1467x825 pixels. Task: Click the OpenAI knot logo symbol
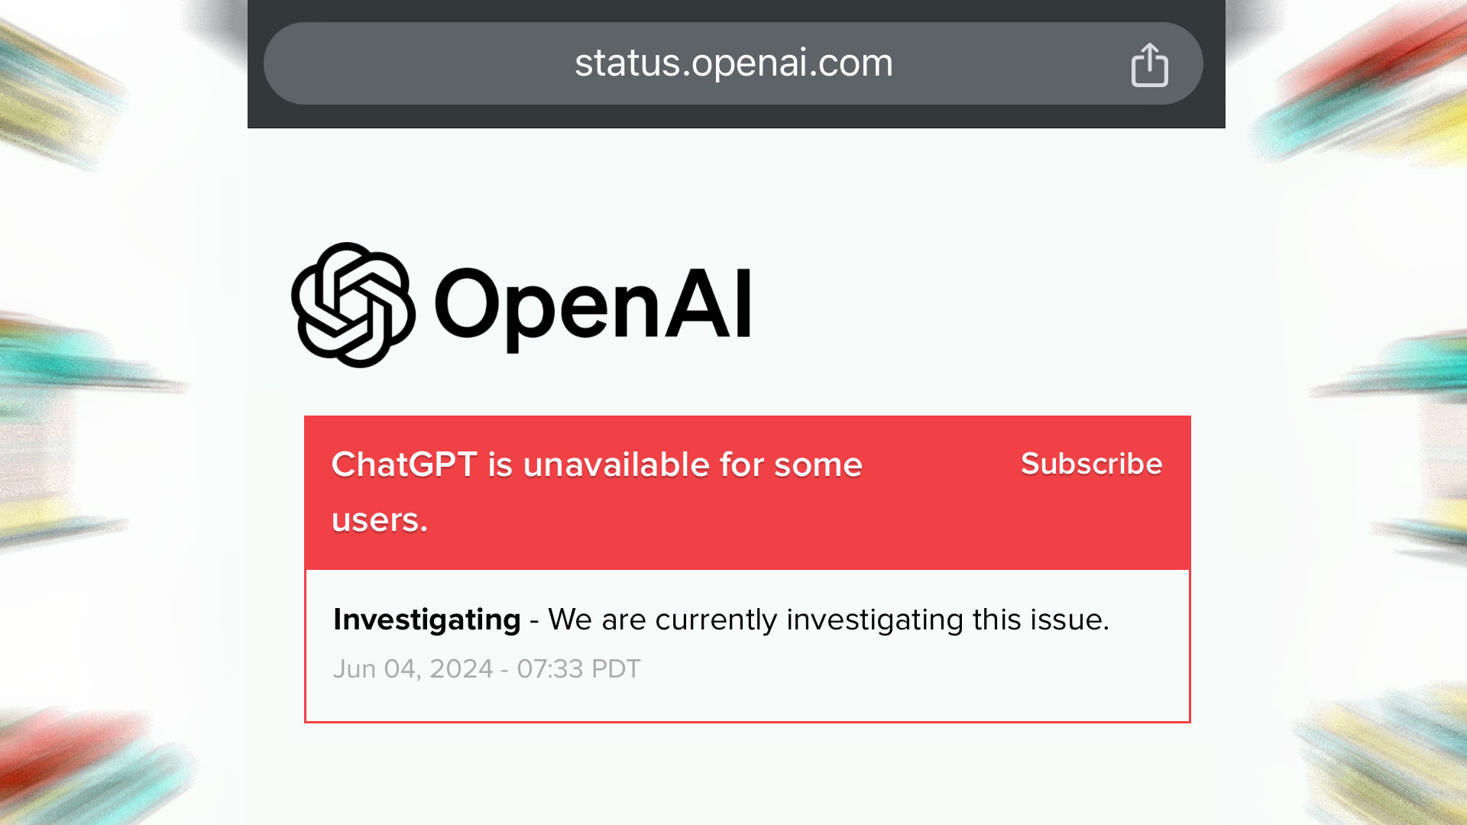pyautogui.click(x=353, y=305)
